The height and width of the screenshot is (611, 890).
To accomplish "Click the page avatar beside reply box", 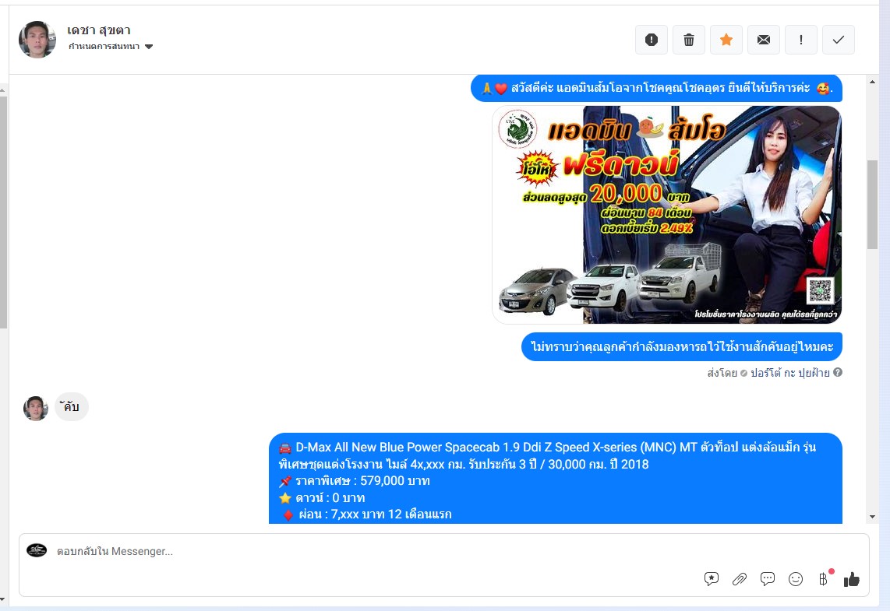I will tap(37, 550).
